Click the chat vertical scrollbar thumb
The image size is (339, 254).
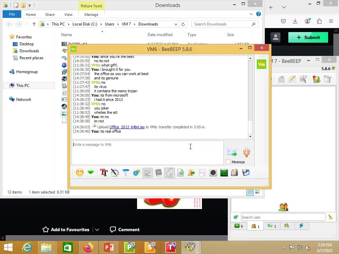[250, 90]
